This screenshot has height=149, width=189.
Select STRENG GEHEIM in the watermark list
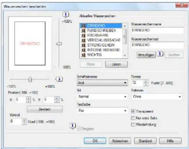(x=101, y=45)
